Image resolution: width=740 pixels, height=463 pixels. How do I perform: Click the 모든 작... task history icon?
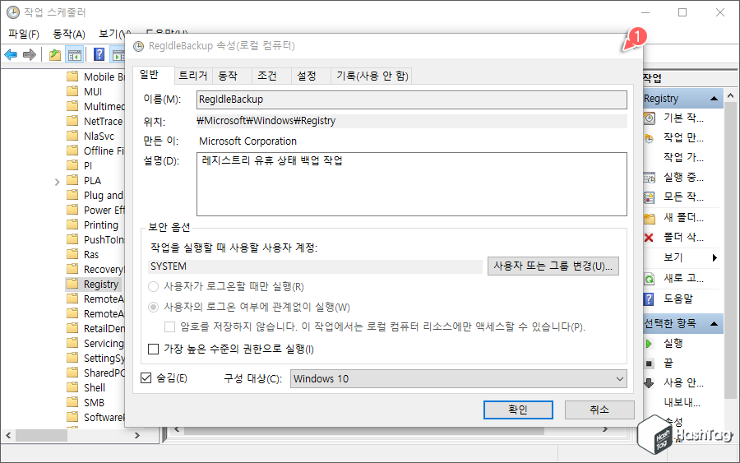650,197
